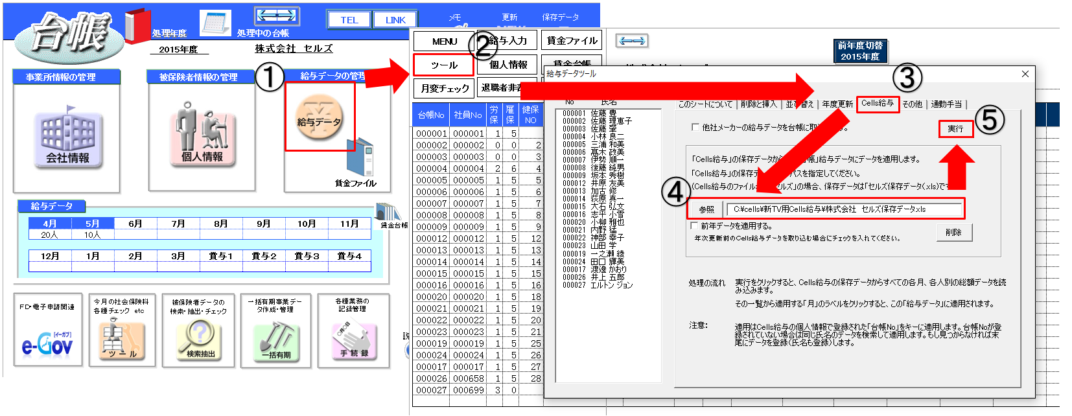The width and height of the screenshot is (1072, 416).
Task: Open the 年度更新 tab
Action: coord(837,104)
